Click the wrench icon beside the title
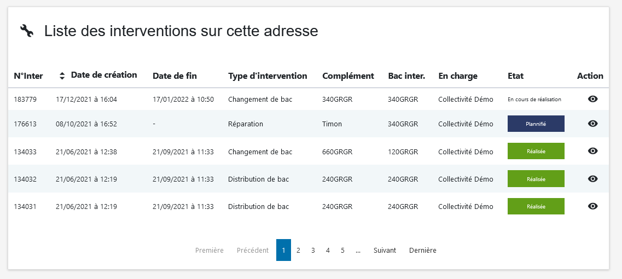The height and width of the screenshot is (279, 622). coord(27,31)
